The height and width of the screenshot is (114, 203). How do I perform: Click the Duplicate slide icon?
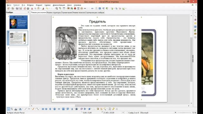point(116,9)
